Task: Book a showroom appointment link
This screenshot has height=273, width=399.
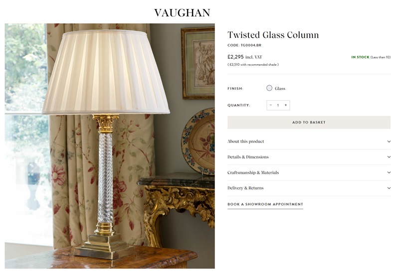Action: pyautogui.click(x=265, y=204)
